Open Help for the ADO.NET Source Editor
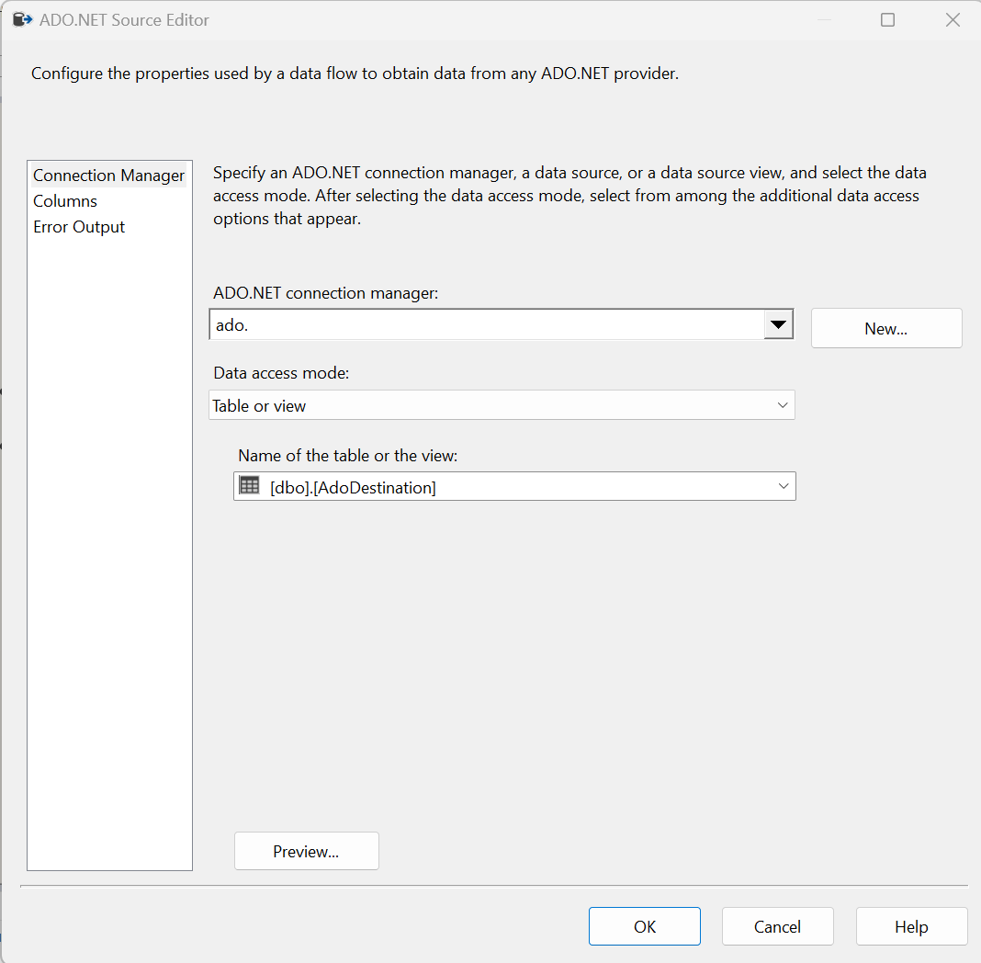 point(911,925)
